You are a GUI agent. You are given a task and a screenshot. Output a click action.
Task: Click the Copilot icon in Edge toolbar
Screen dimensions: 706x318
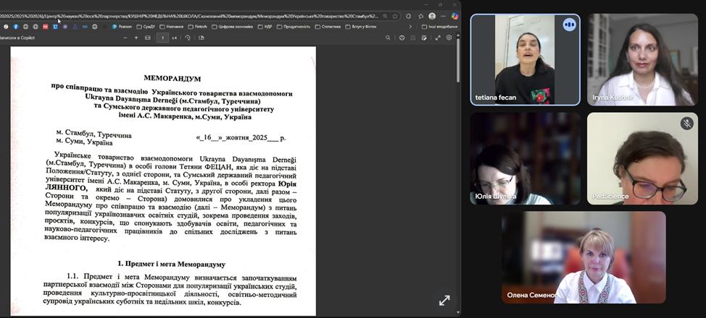(454, 16)
